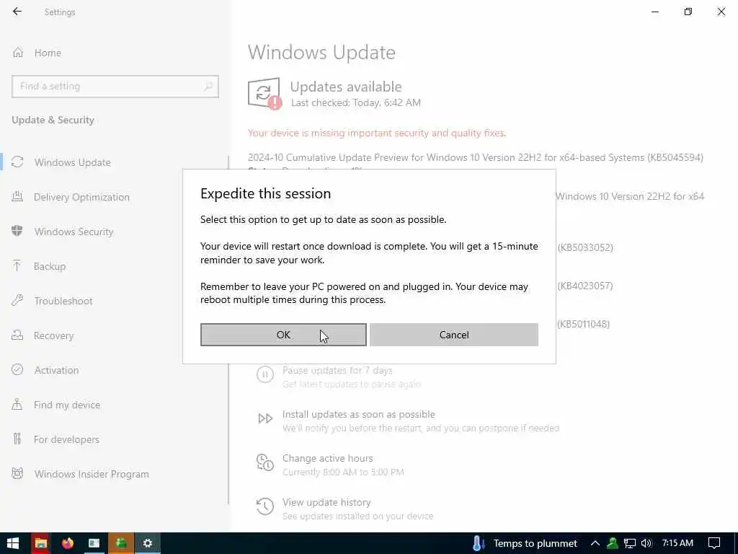Click the Find my device person icon
The width and height of the screenshot is (738, 554).
pos(17,404)
